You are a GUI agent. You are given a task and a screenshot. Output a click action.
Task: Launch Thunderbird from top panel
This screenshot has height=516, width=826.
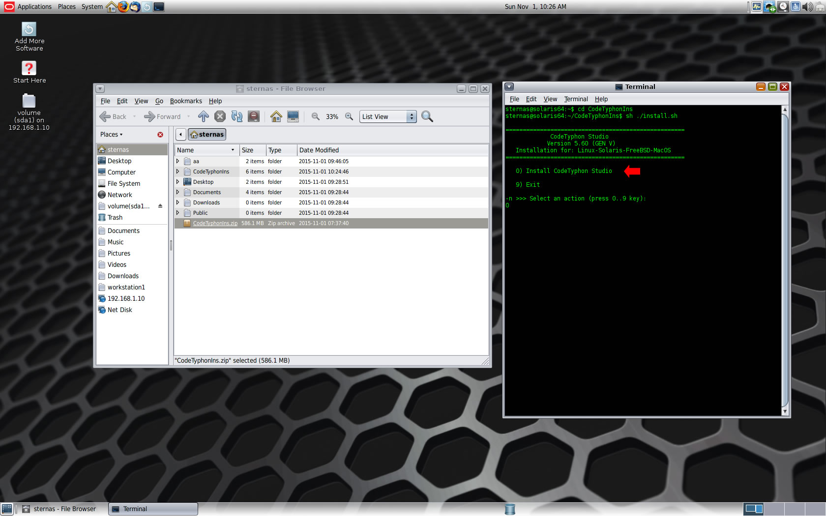(x=135, y=6)
